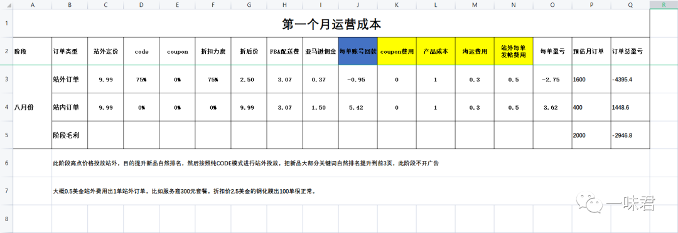Select row 6 header
The height and width of the screenshot is (233, 678).
[6, 163]
